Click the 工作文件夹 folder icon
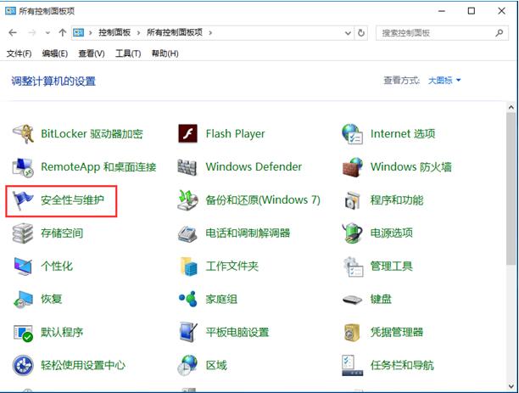This screenshot has width=519, height=393. 188,266
